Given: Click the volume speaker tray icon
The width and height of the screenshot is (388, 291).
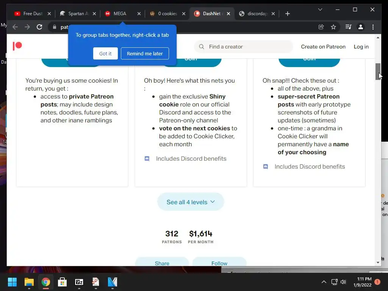Looking at the screenshot, I should (343, 282).
